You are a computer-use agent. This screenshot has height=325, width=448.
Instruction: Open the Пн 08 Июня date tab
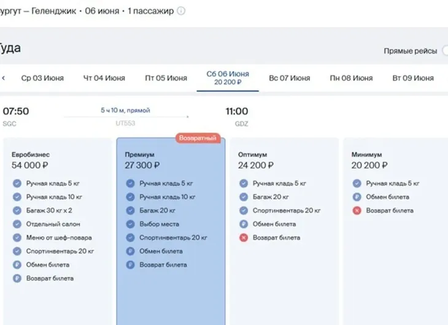click(x=351, y=78)
